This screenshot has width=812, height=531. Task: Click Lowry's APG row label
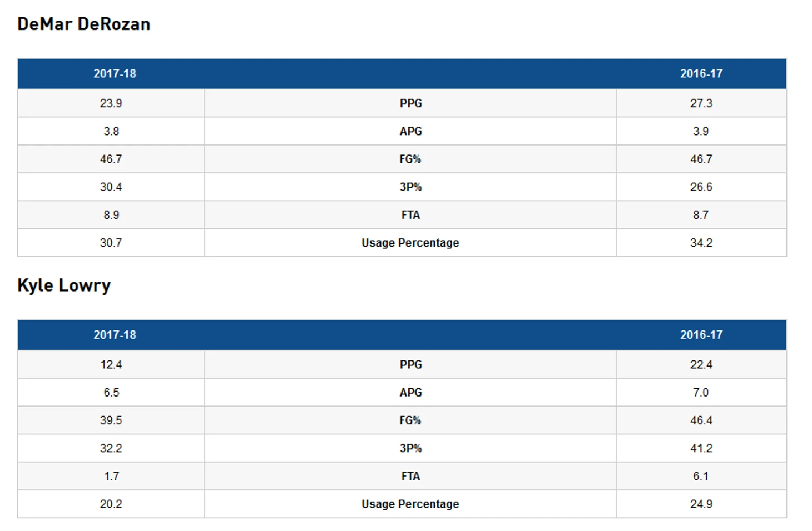[x=411, y=393]
